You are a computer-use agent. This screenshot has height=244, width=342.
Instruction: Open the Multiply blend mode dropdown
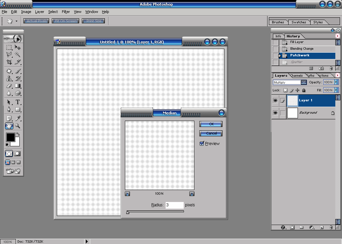point(304,82)
